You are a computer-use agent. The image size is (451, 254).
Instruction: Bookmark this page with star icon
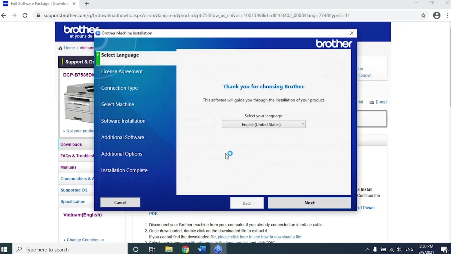click(x=423, y=16)
